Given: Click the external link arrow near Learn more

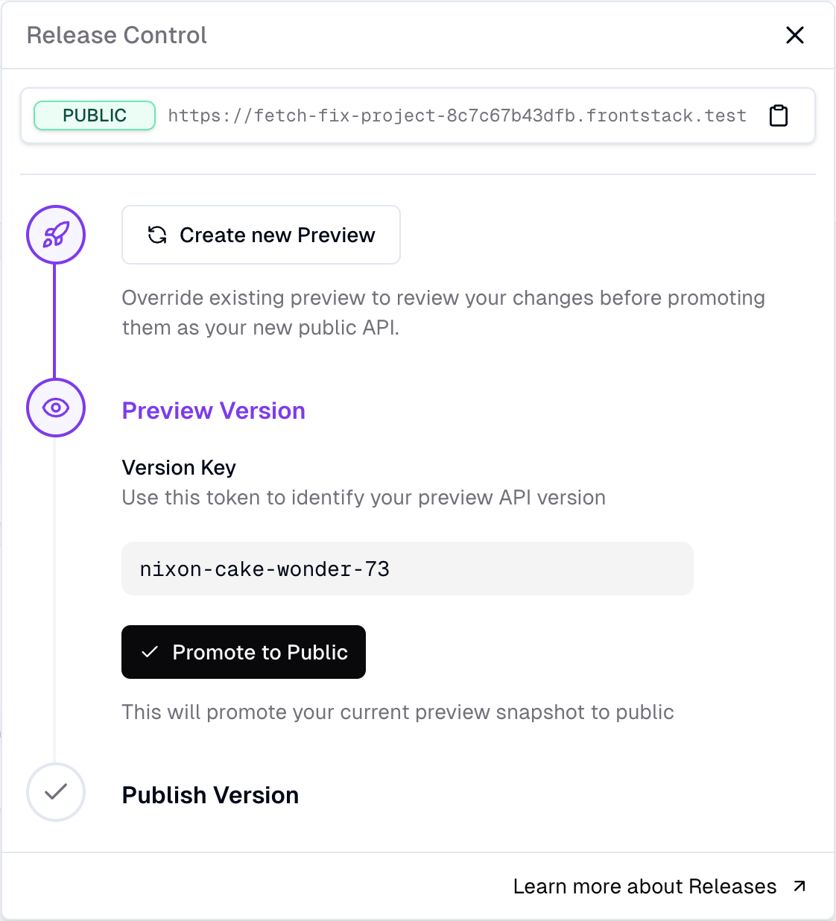Looking at the screenshot, I should 799,886.
